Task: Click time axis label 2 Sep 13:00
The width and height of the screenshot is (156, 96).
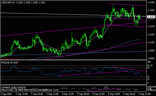Action: coord(22,94)
